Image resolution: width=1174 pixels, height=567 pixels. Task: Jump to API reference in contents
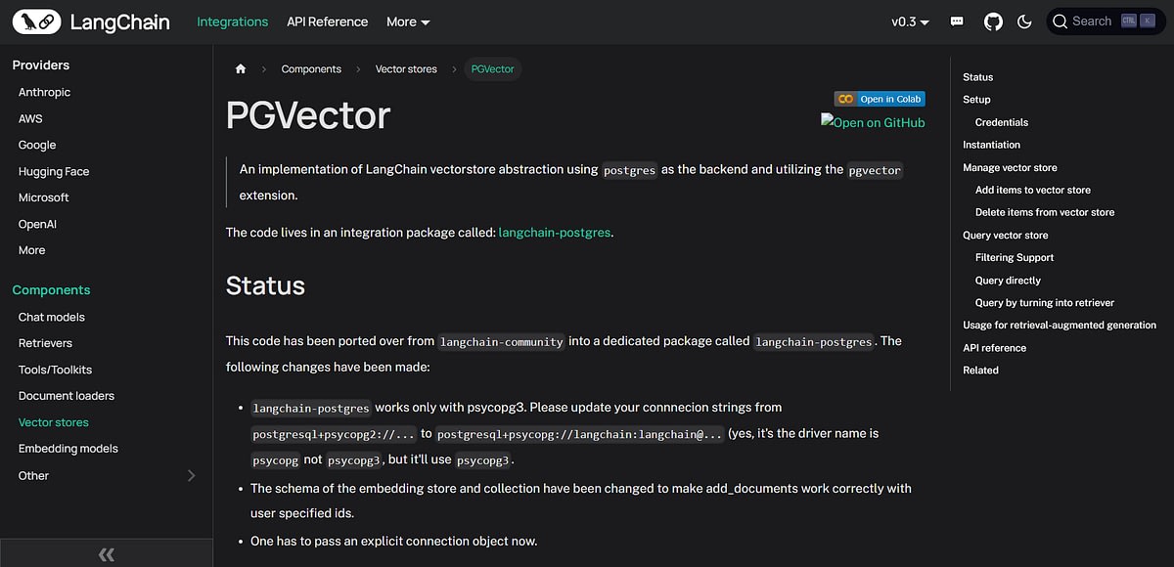(x=994, y=348)
